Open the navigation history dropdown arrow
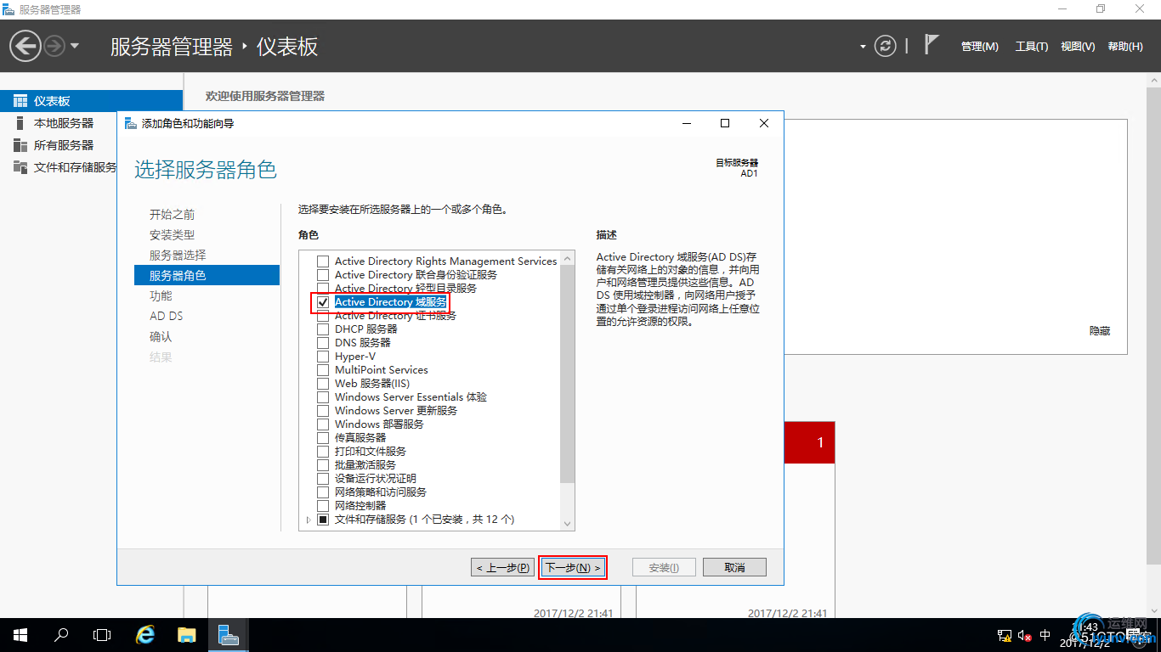Image resolution: width=1161 pixels, height=652 pixels. [x=75, y=46]
